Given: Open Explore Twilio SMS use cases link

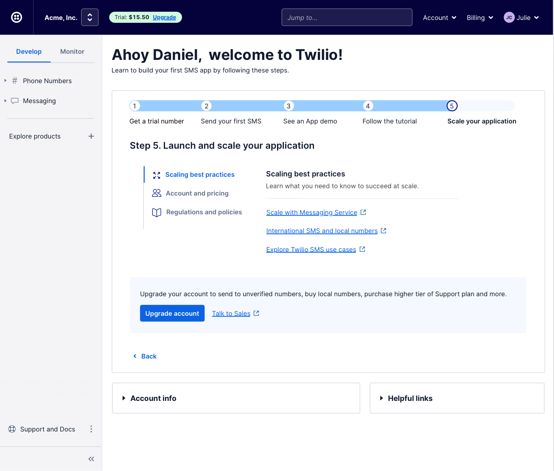Looking at the screenshot, I should click(311, 249).
